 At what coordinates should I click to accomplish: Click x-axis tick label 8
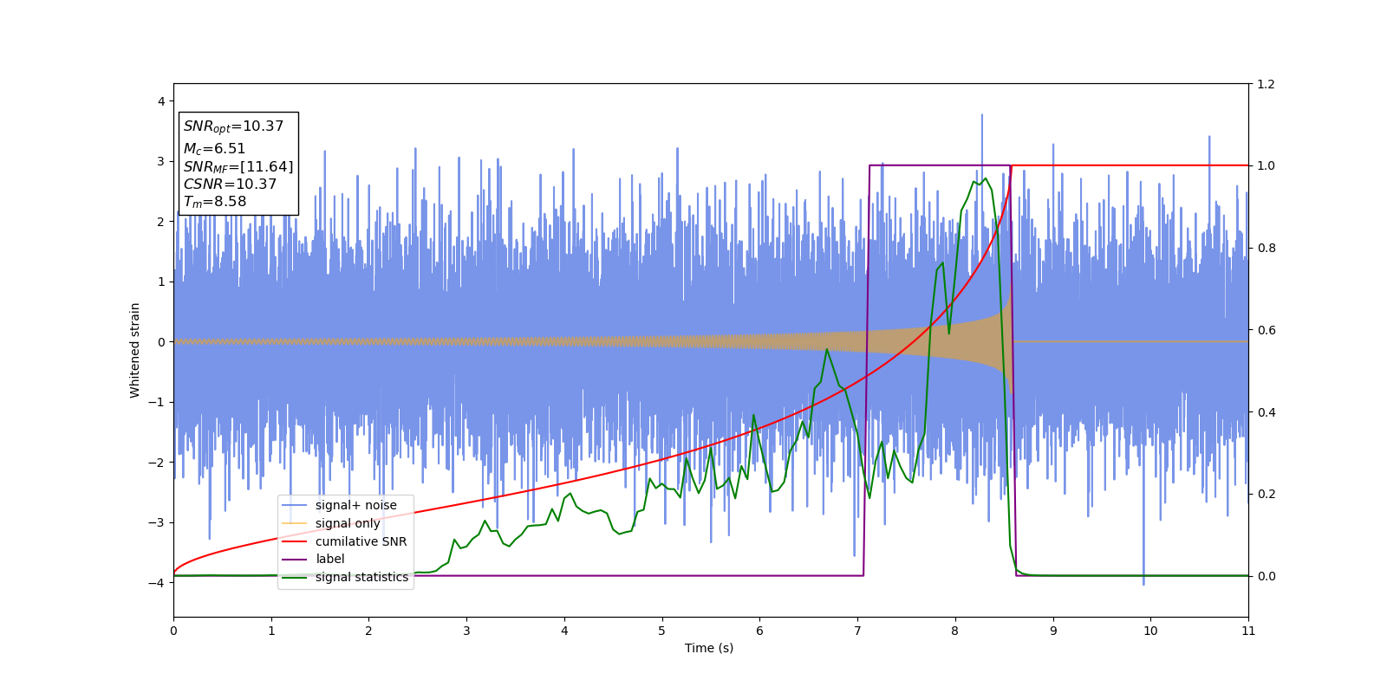955,631
